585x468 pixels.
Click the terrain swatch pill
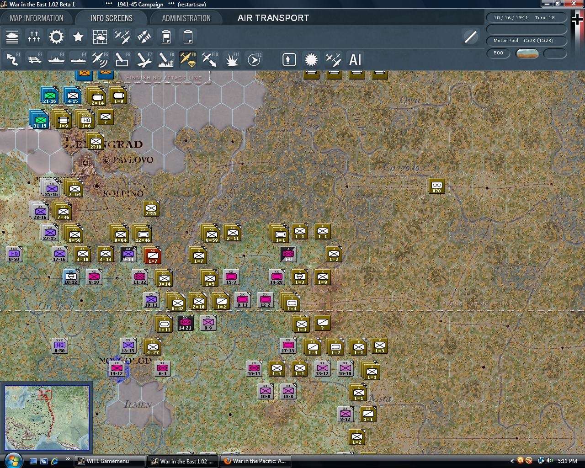point(527,53)
